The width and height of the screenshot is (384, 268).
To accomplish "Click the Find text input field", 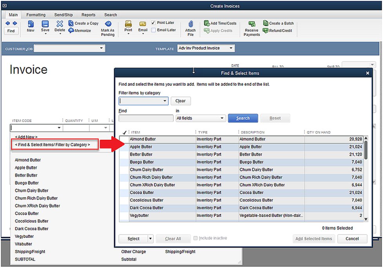I will 146,118.
